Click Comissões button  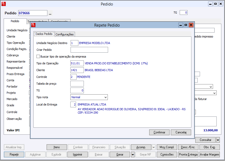[x=167, y=154]
